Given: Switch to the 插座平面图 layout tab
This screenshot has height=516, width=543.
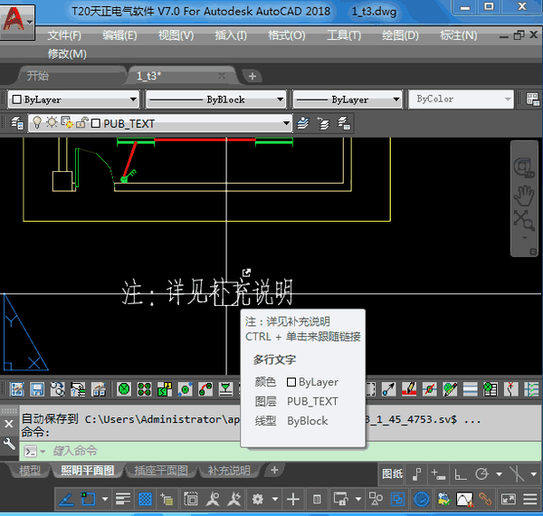Looking at the screenshot, I should click(160, 471).
